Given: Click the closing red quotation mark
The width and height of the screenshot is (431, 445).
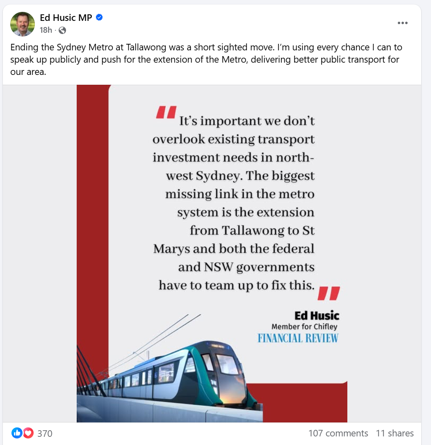Looking at the screenshot, I should click(328, 294).
